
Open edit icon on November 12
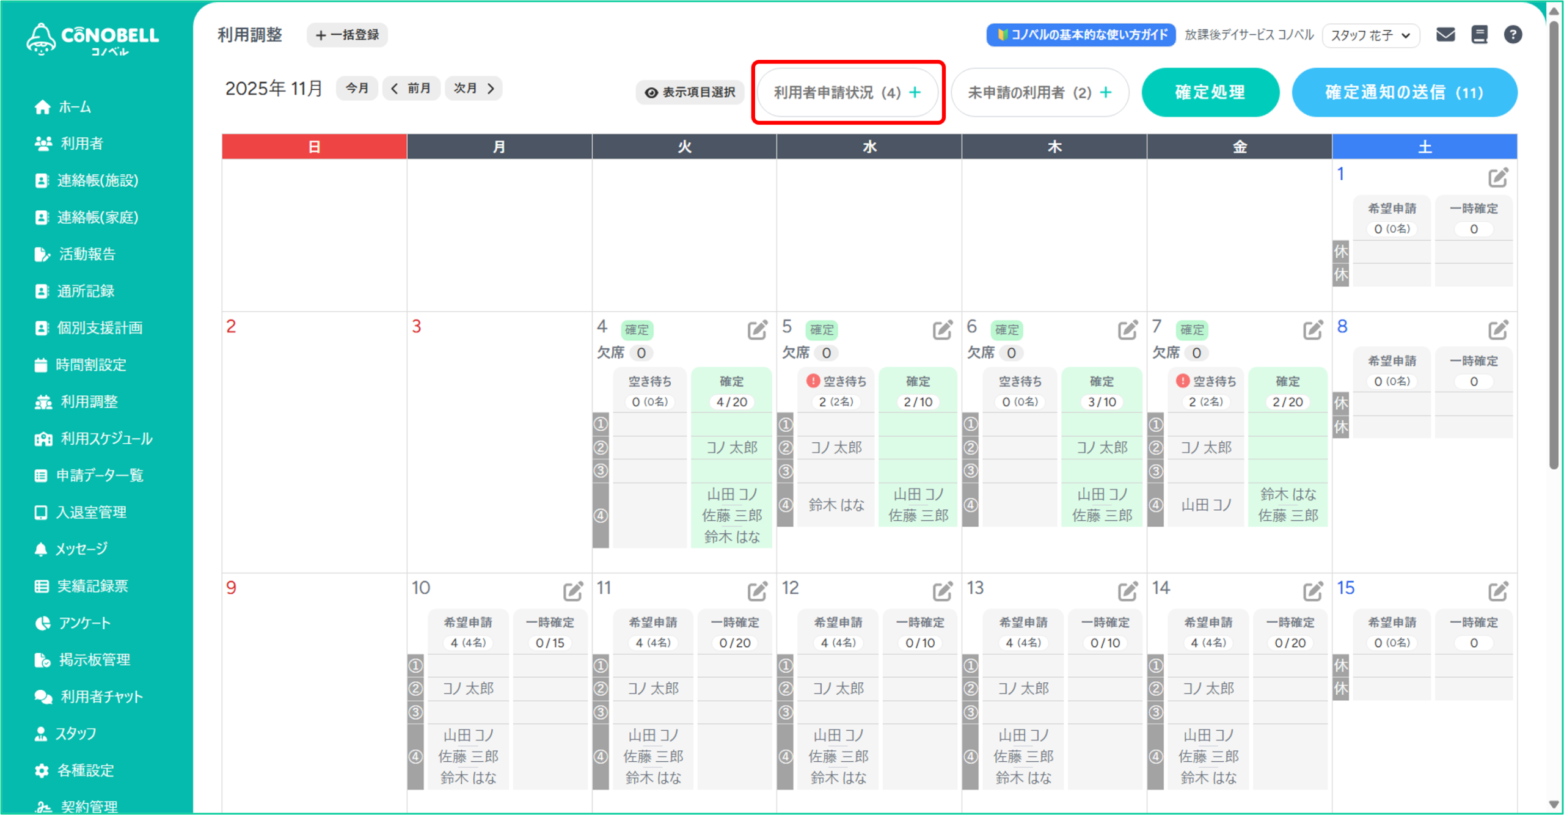click(x=942, y=591)
